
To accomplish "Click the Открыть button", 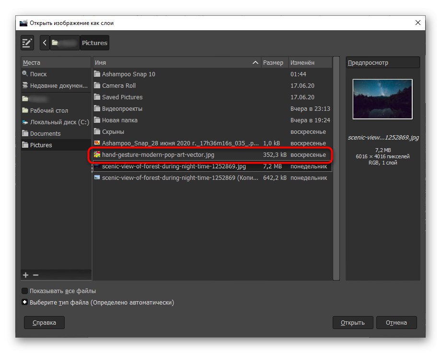I will point(353,323).
